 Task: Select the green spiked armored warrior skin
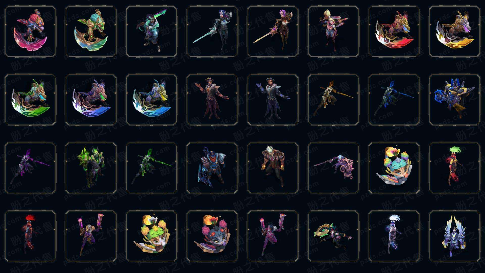tap(91, 168)
